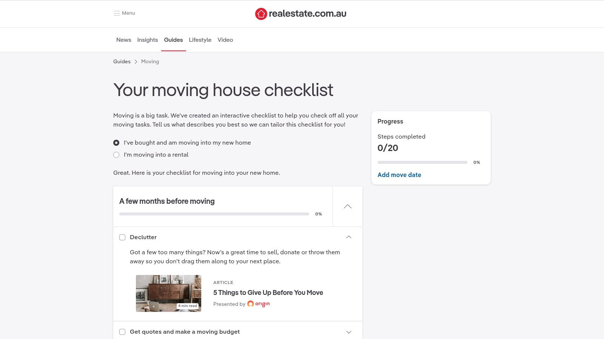
Task: Open the Video tab
Action: tap(225, 40)
